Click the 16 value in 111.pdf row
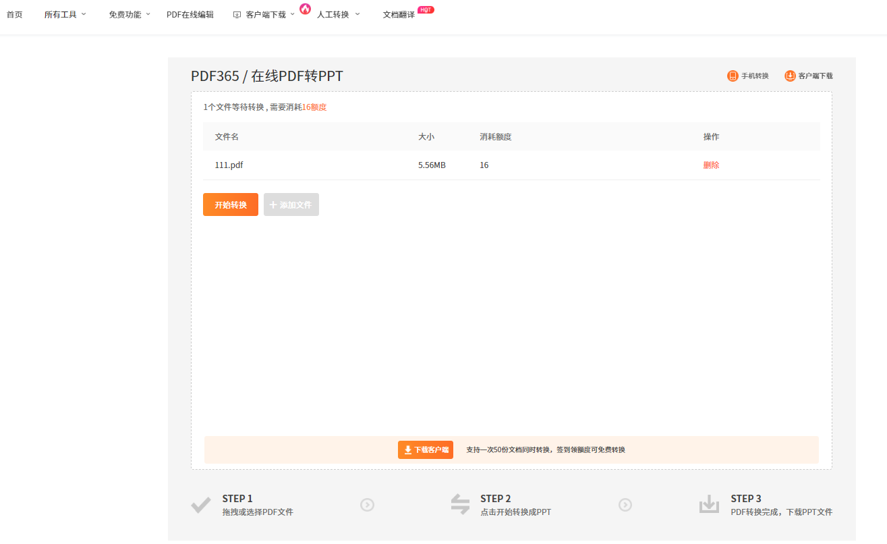This screenshot has height=544, width=887. pyautogui.click(x=484, y=165)
